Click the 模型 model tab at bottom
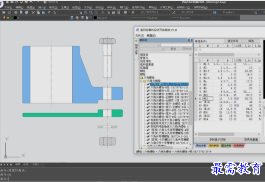This screenshot has height=182, width=265. [x=18, y=165]
